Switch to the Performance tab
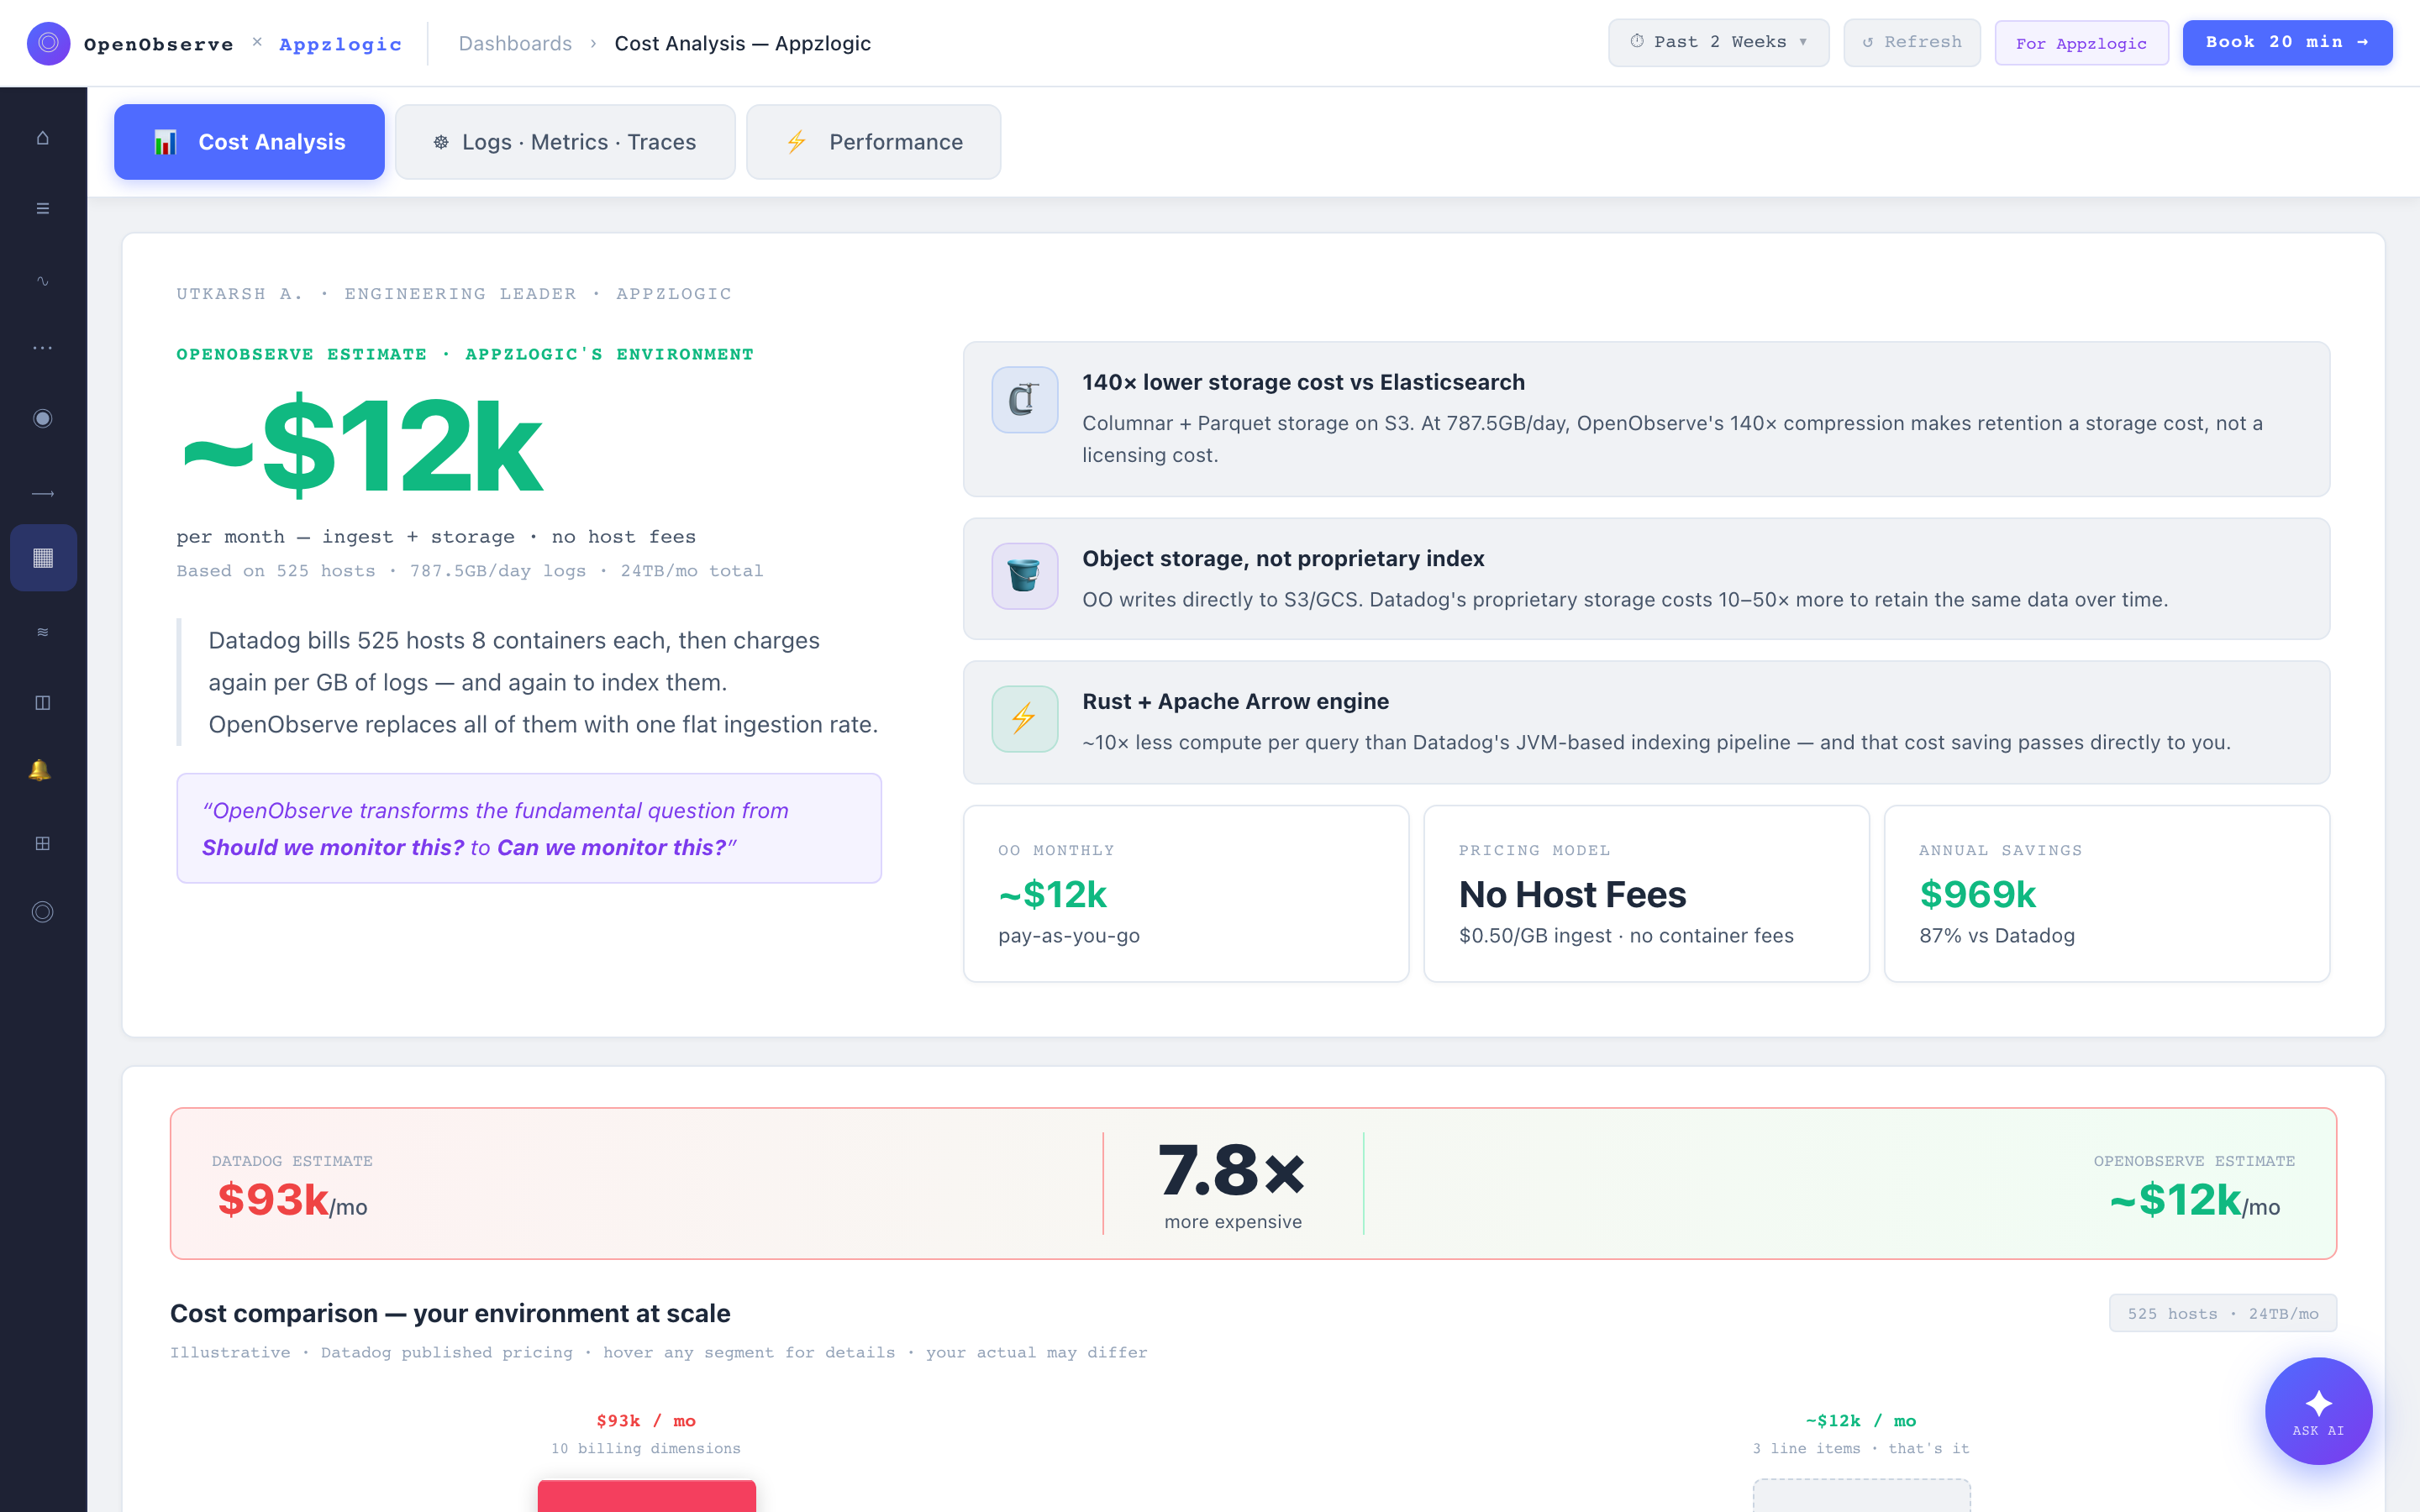 873,142
